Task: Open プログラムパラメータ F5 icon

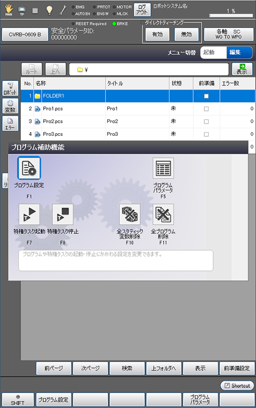Action: tap(163, 168)
